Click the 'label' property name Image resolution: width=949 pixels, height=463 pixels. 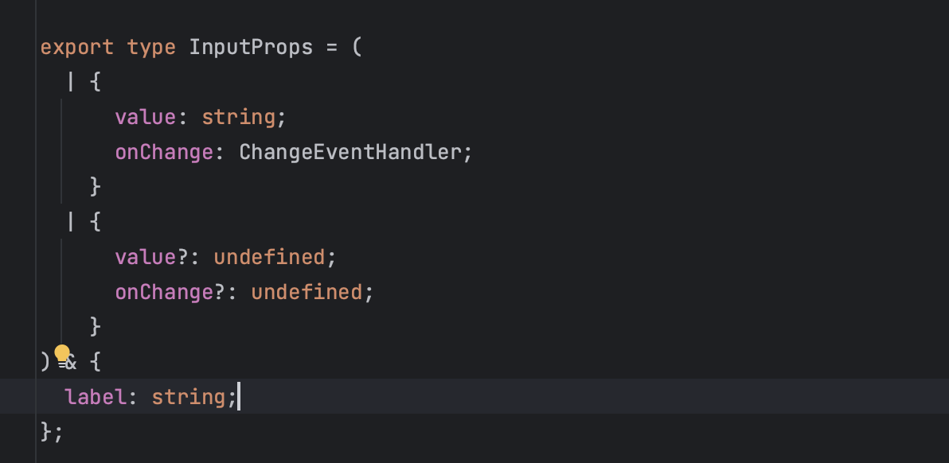coord(96,397)
